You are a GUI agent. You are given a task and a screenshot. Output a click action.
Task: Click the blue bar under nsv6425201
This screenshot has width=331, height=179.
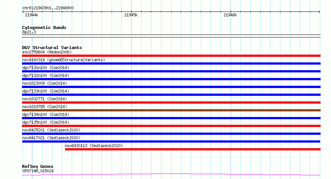point(171,134)
